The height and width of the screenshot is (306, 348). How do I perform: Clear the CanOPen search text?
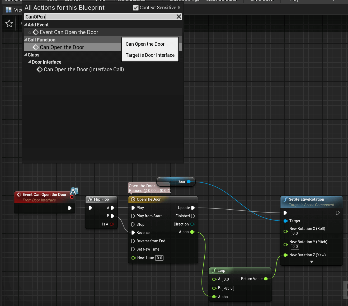tap(179, 17)
